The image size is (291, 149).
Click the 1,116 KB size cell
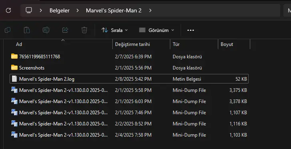pyautogui.click(x=238, y=124)
